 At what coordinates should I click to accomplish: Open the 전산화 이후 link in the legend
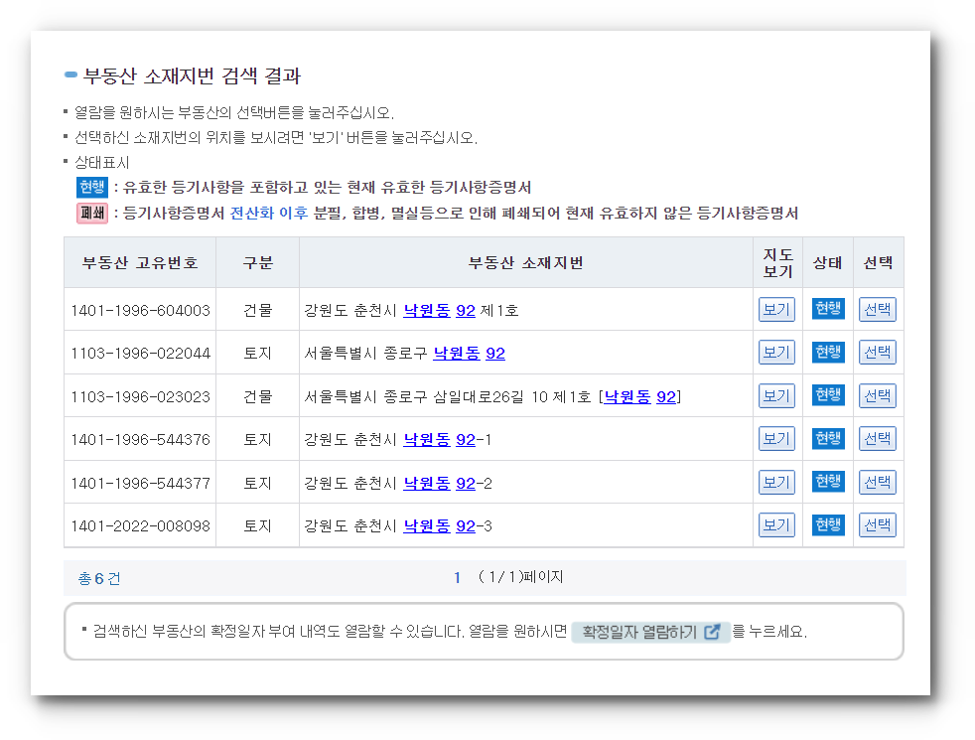click(x=257, y=212)
